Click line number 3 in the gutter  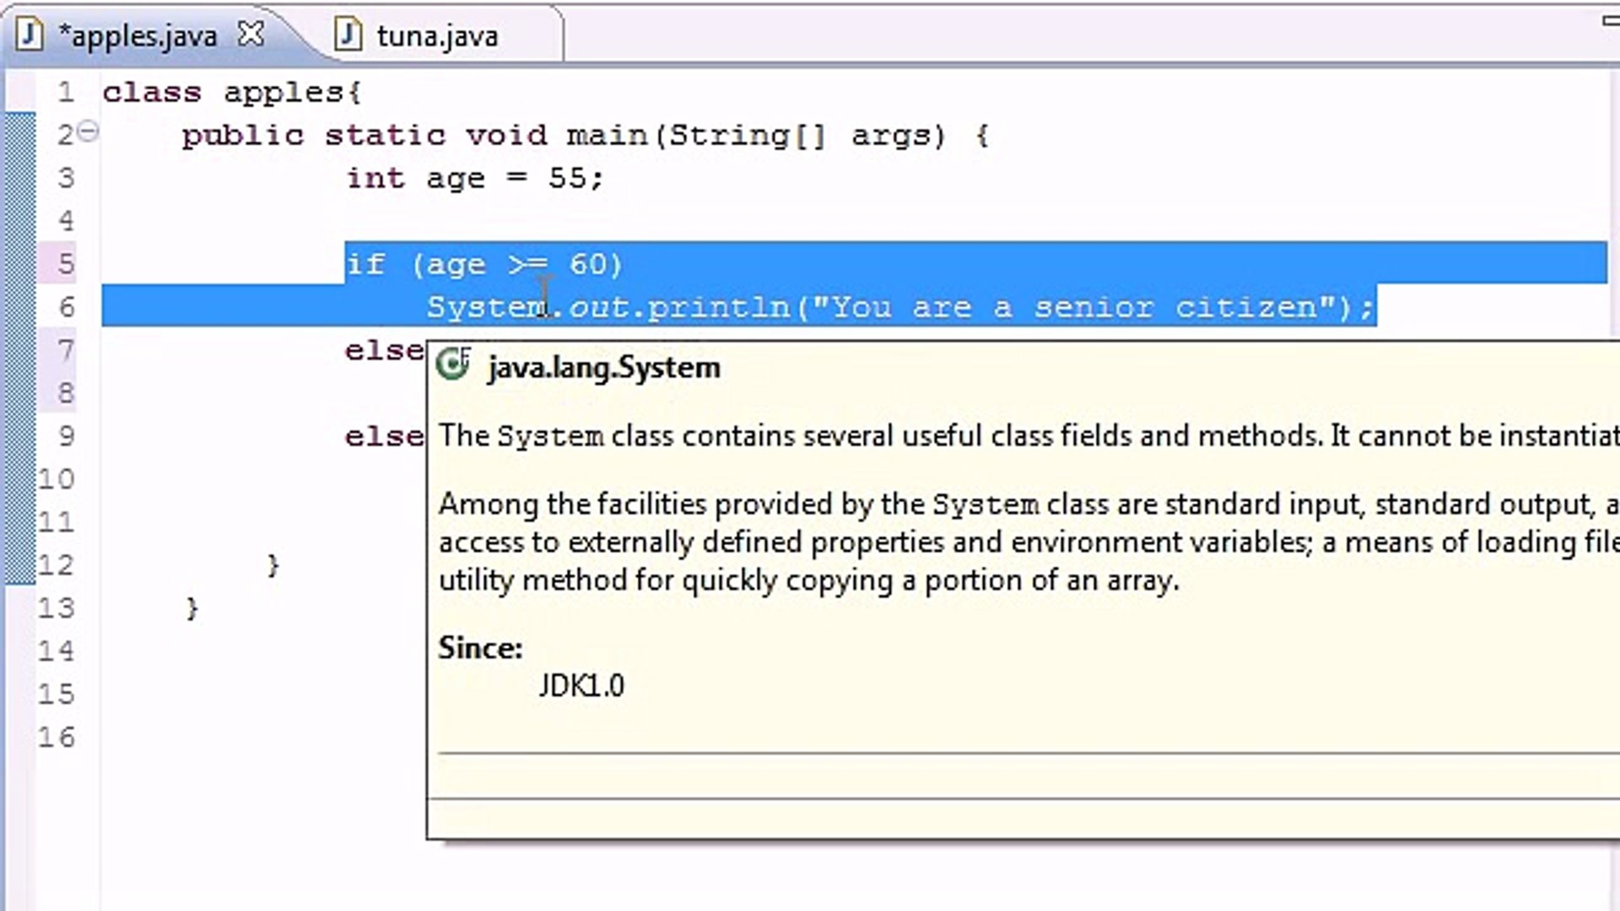click(x=66, y=178)
